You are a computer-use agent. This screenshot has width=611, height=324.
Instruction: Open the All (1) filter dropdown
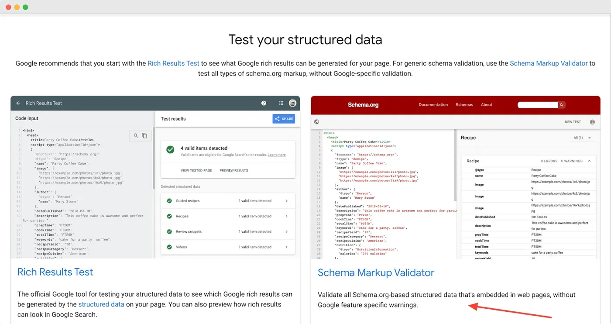point(582,138)
